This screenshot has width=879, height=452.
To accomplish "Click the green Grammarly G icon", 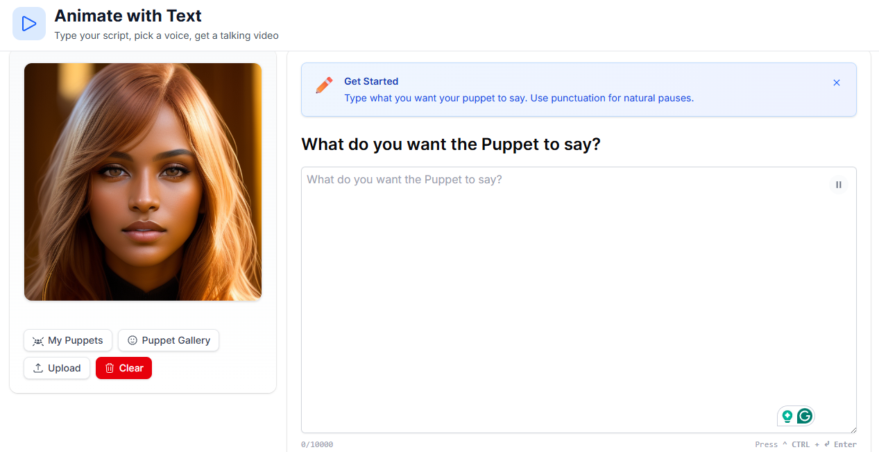I will pos(805,416).
